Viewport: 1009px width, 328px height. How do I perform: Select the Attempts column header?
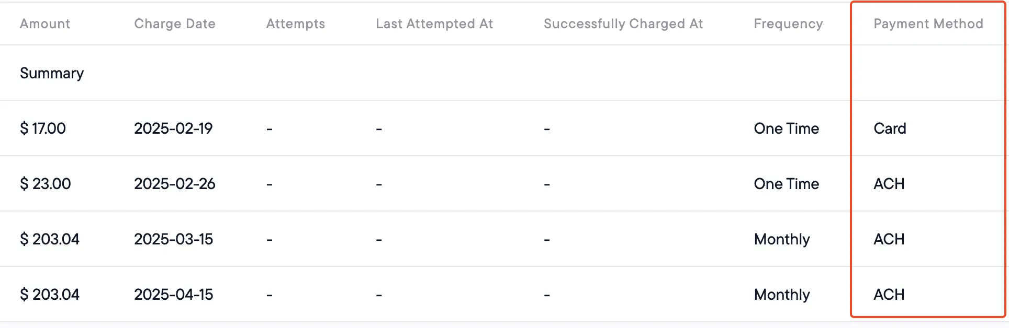(x=296, y=24)
